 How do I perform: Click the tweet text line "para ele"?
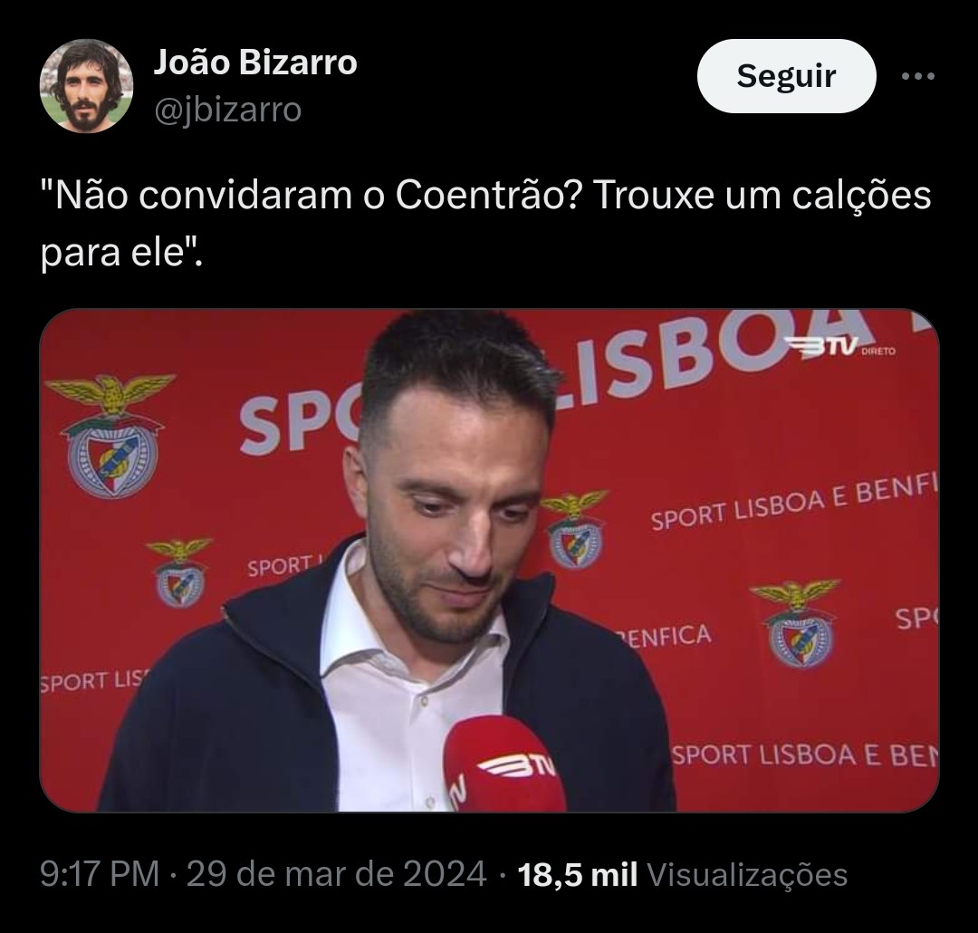point(121,253)
